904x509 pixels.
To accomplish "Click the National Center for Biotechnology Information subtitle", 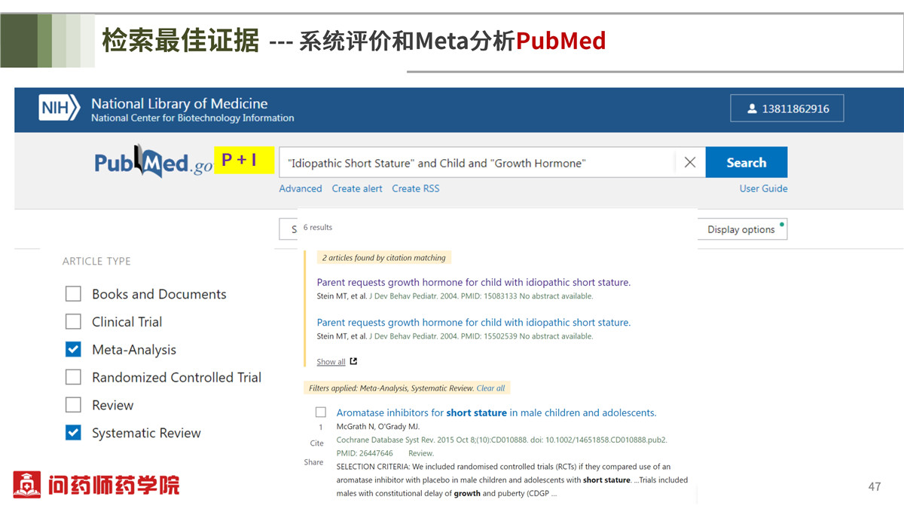I will pos(193,118).
